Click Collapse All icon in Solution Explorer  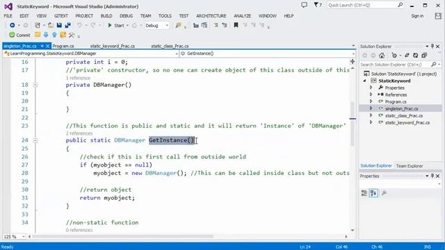pos(424,56)
